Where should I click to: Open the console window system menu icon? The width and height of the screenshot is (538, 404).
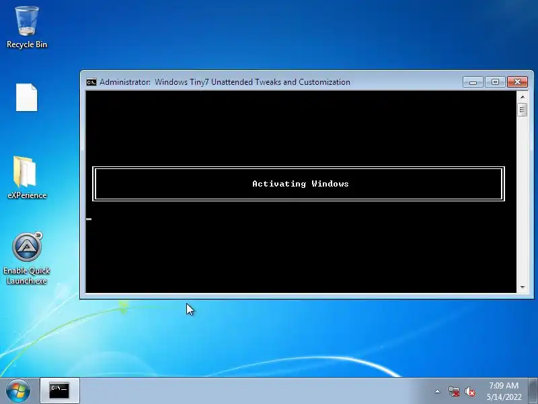coord(91,82)
